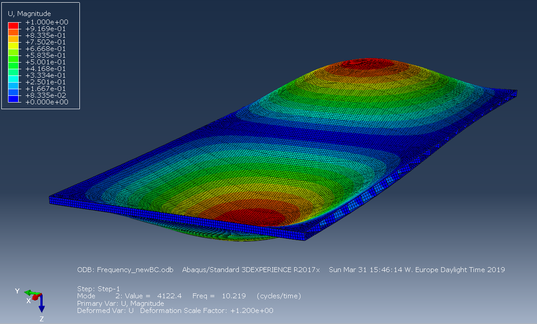
Task: Select the "Step: Step-1" state block line
Action: point(99,288)
